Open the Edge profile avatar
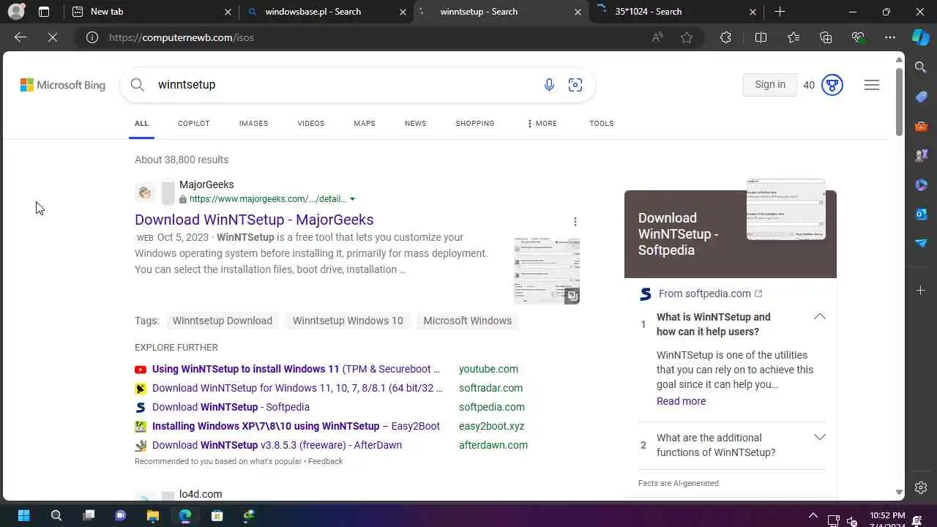The image size is (937, 527). [x=16, y=12]
